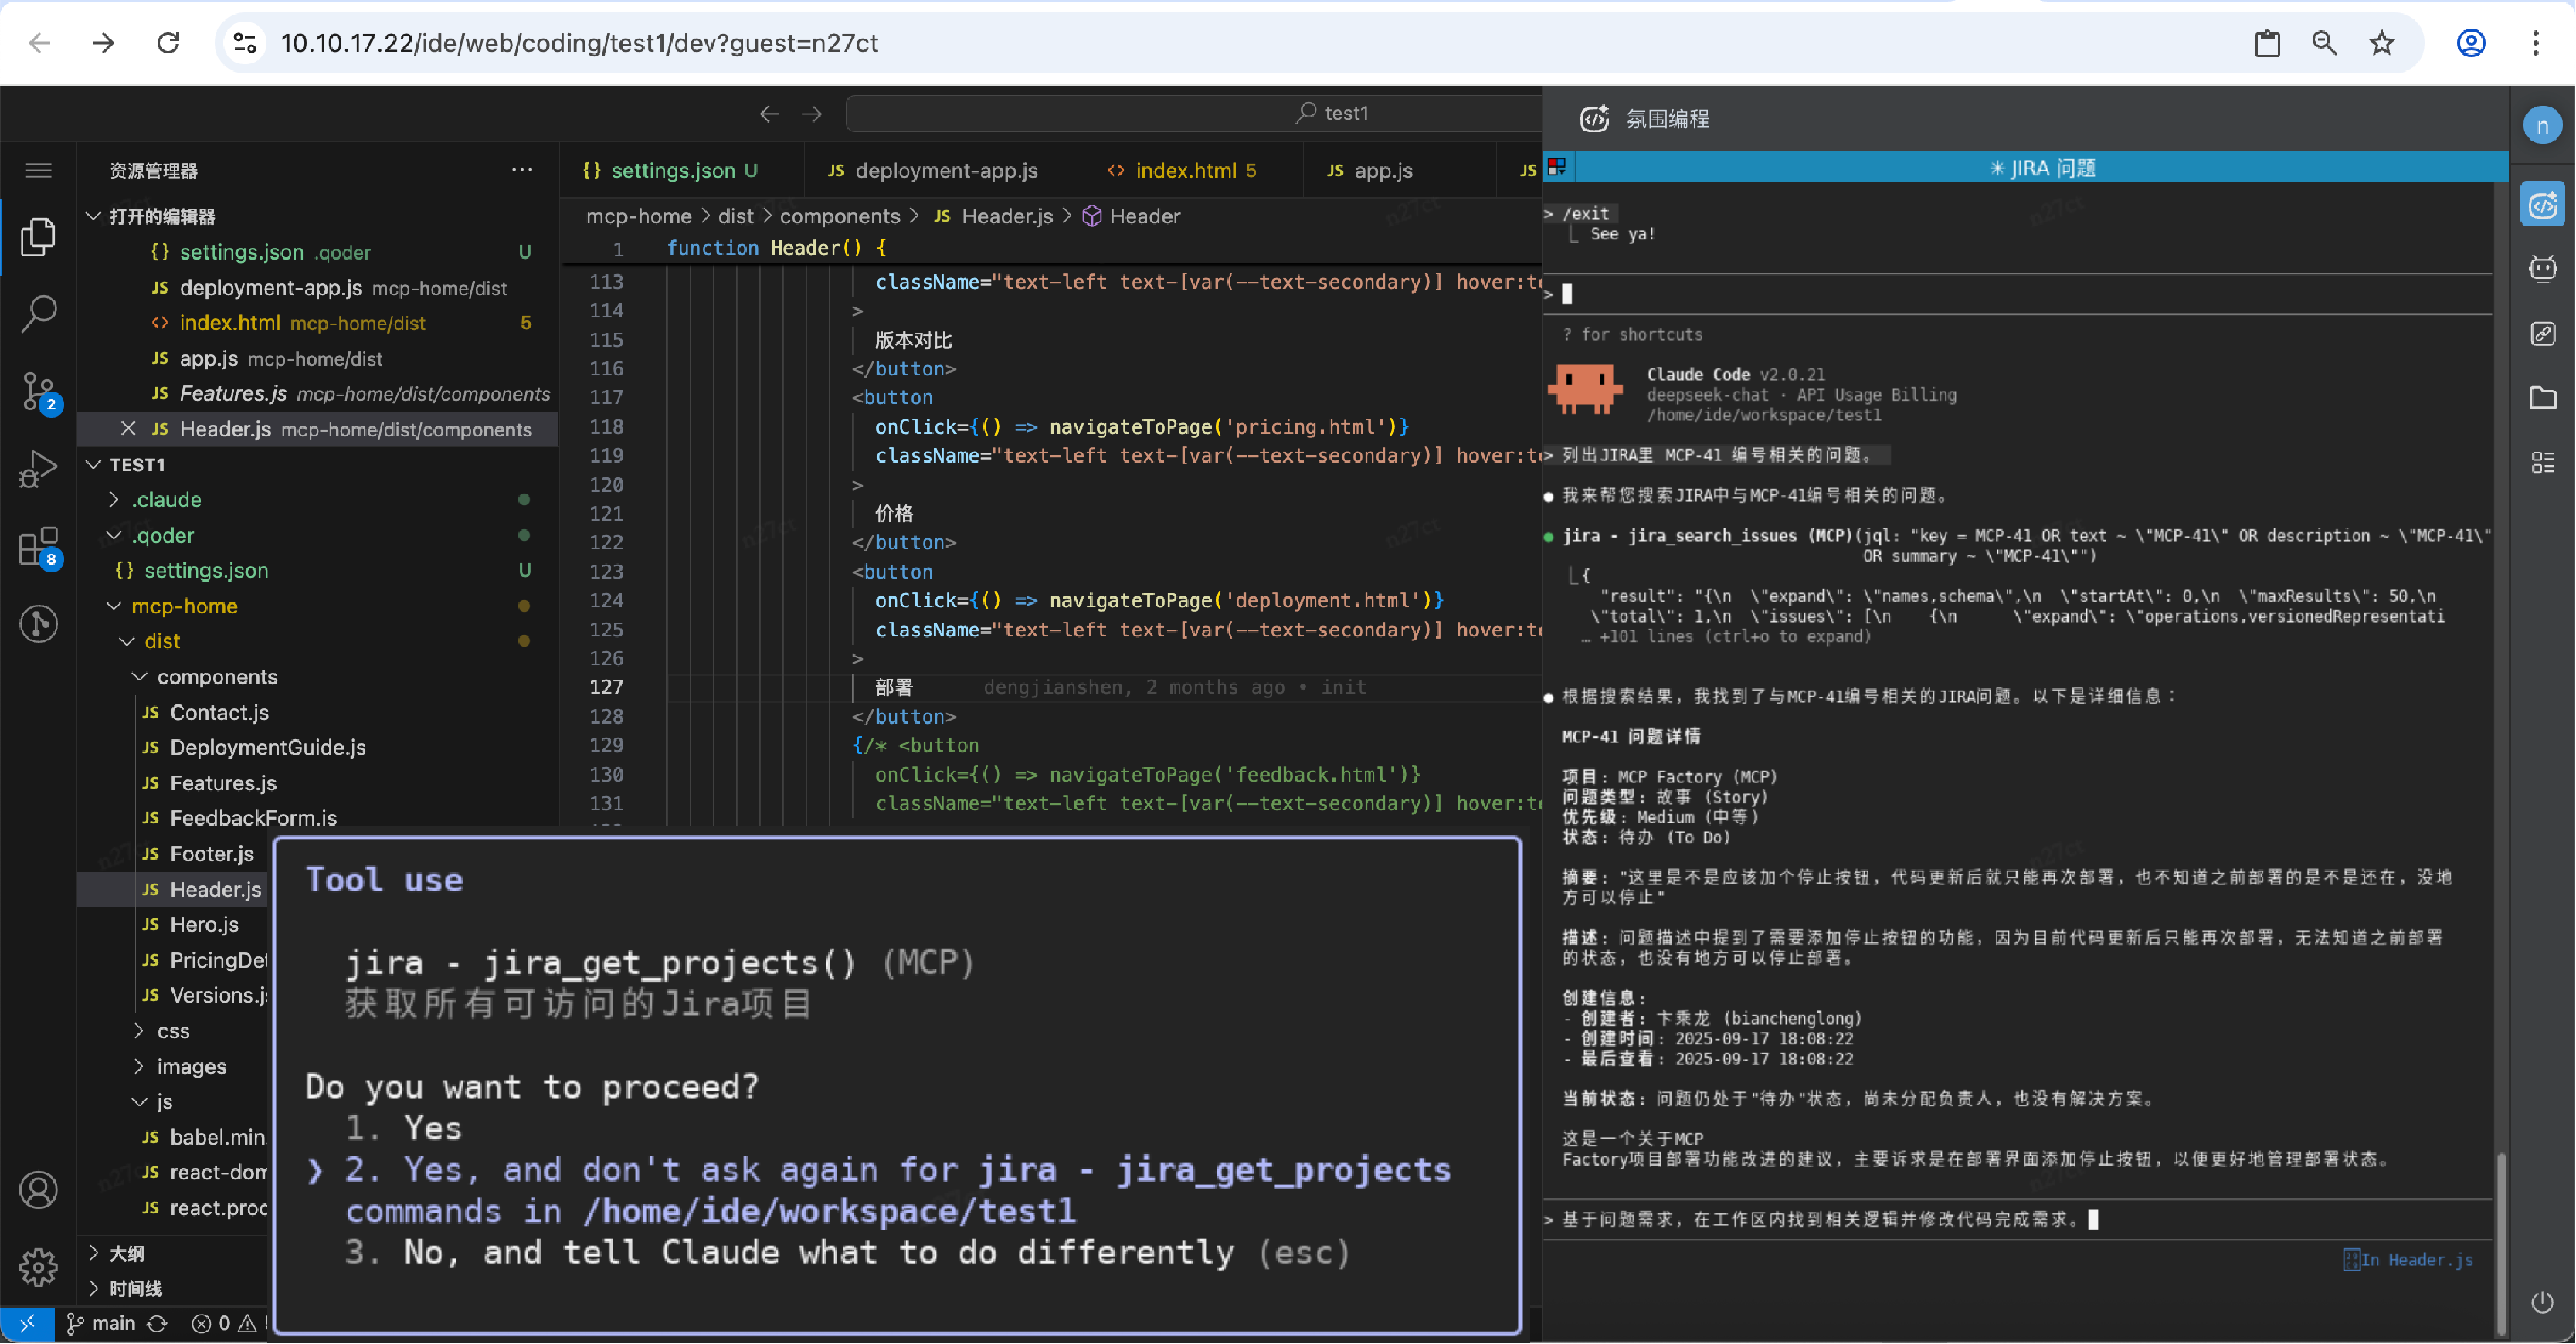2576x1344 pixels.
Task: Open the Extensions view
Action: pyautogui.click(x=38, y=547)
